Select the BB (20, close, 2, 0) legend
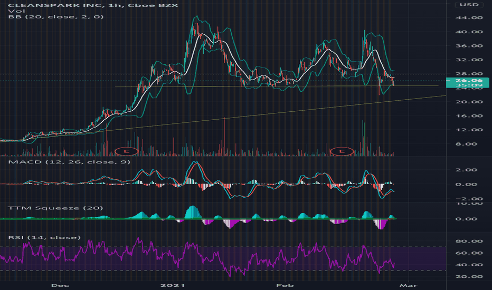Viewport: 492px width, 290px height. [x=56, y=17]
